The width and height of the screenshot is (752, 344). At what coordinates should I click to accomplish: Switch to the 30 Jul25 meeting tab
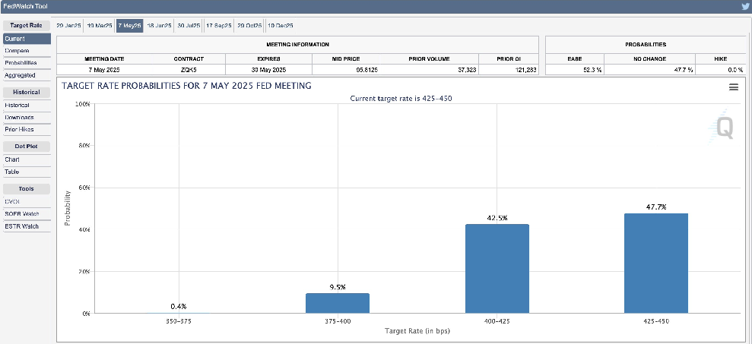point(189,25)
